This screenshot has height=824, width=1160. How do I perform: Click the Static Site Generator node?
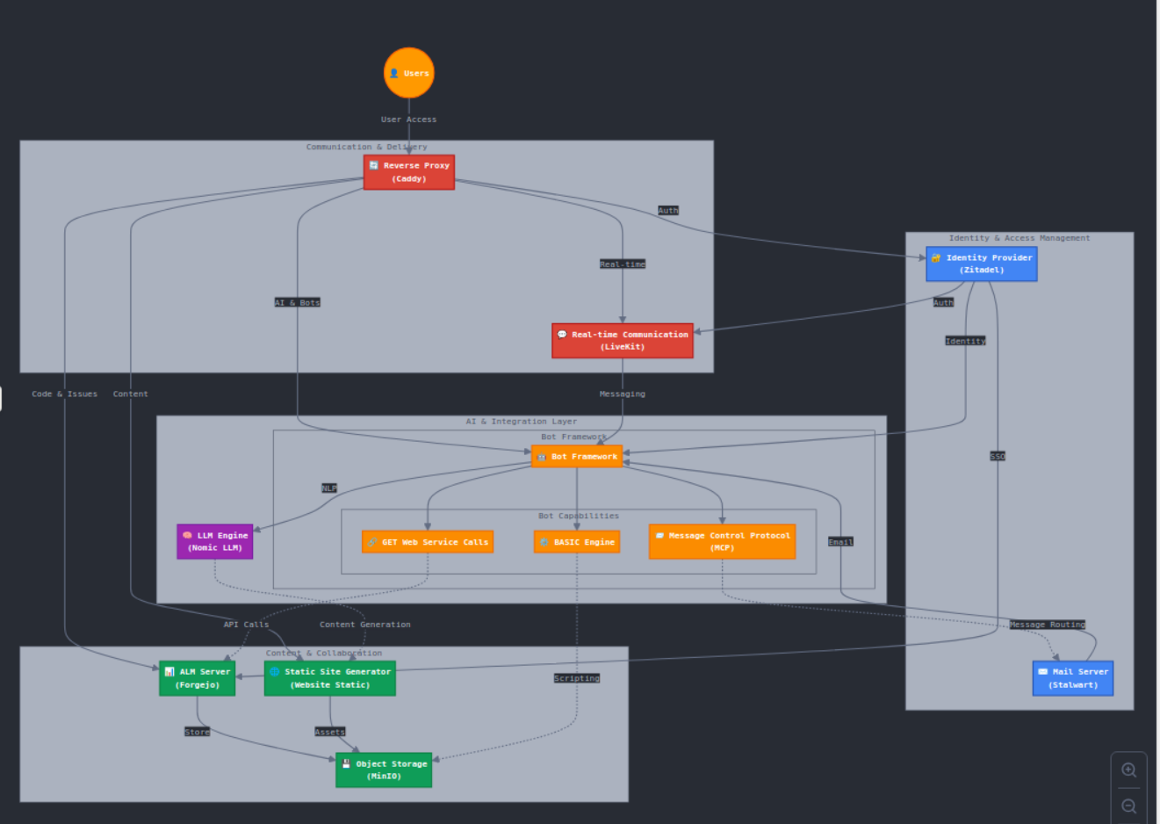(x=330, y=678)
